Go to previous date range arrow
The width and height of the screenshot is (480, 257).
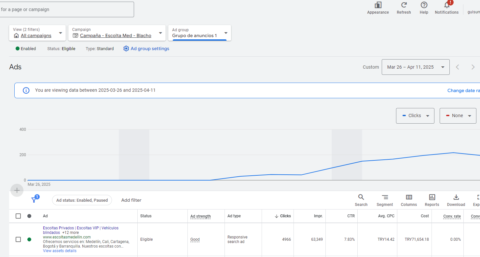458,67
